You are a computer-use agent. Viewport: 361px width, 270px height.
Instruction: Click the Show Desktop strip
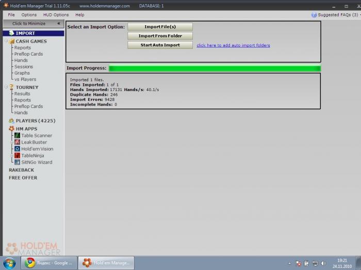[358, 263]
